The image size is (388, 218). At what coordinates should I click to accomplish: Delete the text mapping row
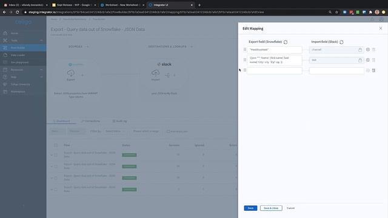click(x=373, y=60)
